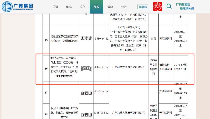
Task: Open the search magnifier icon
Action: coord(169,6)
